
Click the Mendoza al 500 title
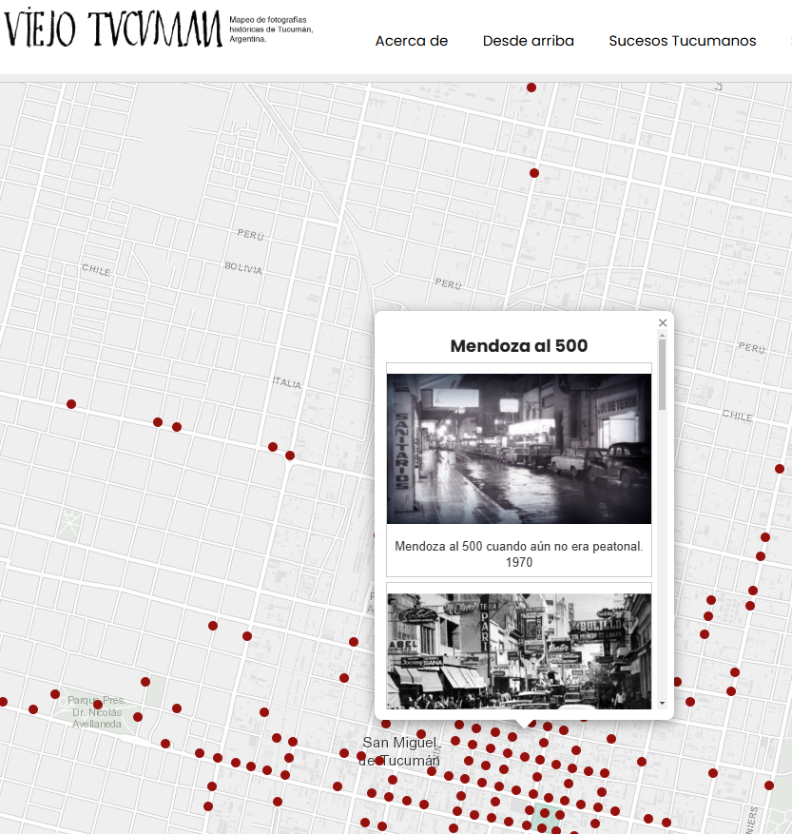(x=518, y=346)
